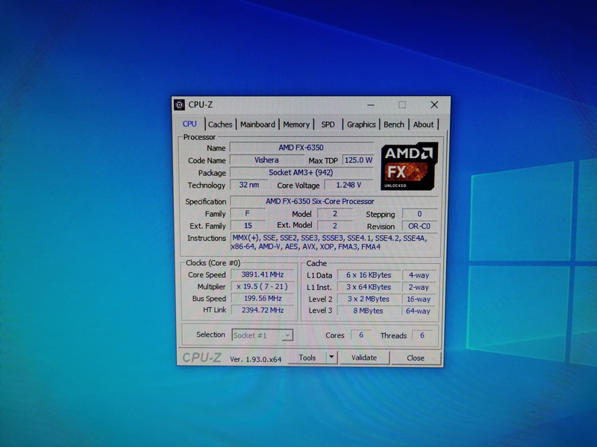Click the Stepping value 0
Image resolution: width=597 pixels, height=447 pixels.
coord(419,214)
